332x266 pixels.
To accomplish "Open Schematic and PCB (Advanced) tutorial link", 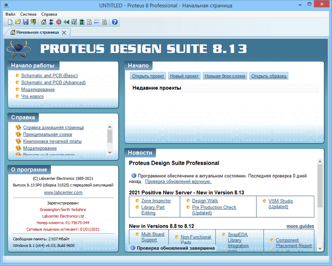I will (x=53, y=82).
